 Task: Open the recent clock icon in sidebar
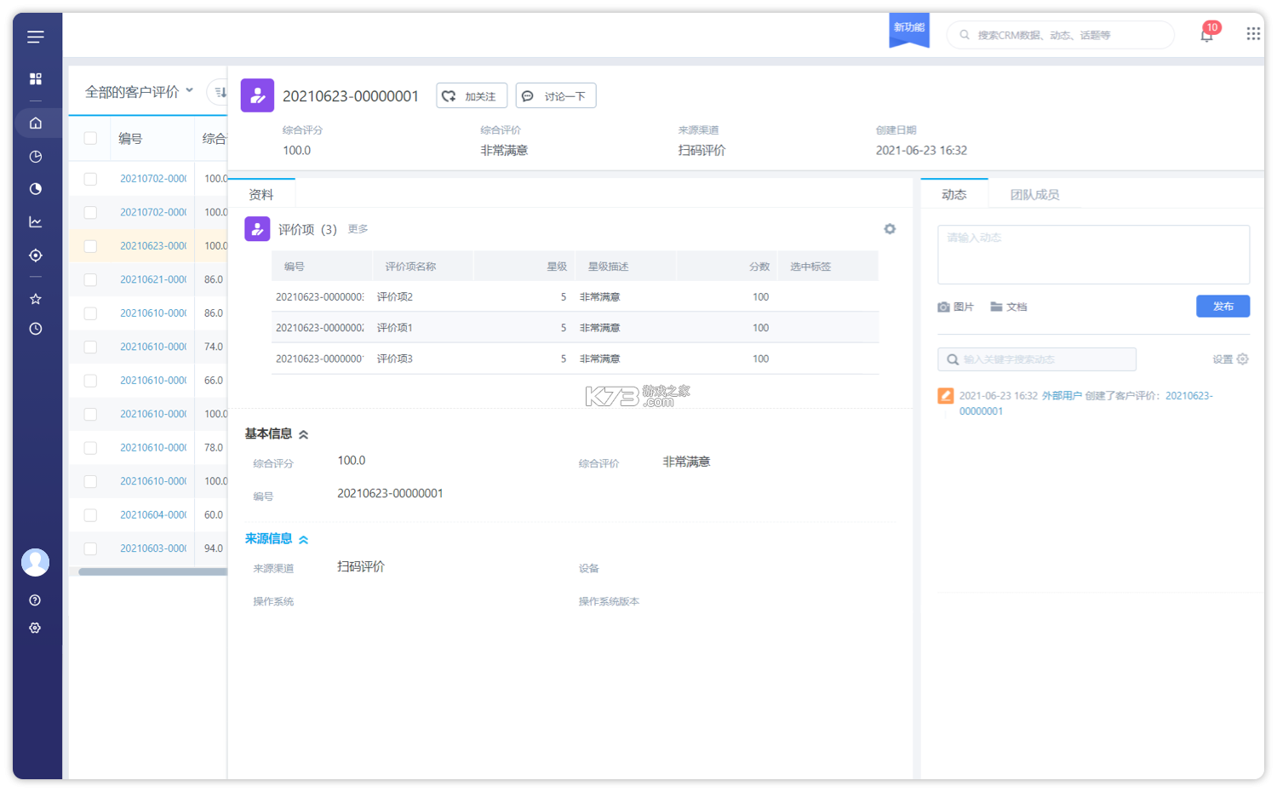point(36,329)
